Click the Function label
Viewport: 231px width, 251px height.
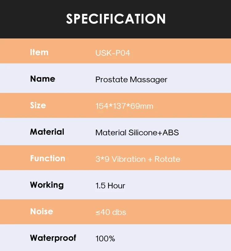click(47, 158)
